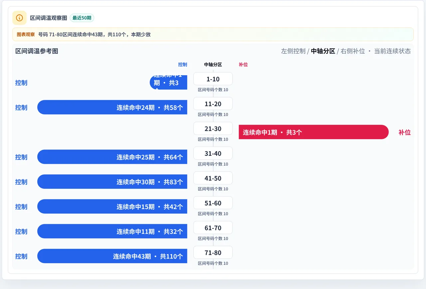This screenshot has width=426, height=289.
Task: Click the 区间调温观察图 title
Action: tap(49, 18)
